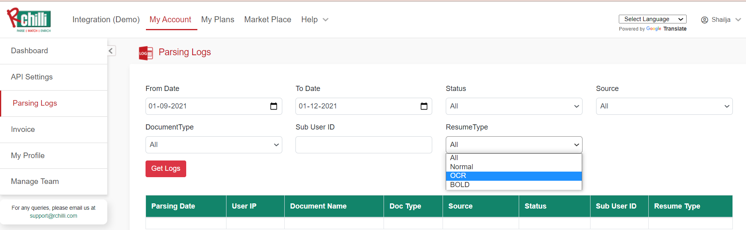The image size is (746, 230).
Task: Go to the My Plans tab
Action: [x=218, y=19]
